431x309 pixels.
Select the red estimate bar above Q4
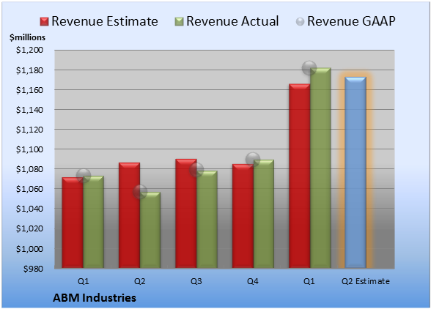tap(243, 216)
